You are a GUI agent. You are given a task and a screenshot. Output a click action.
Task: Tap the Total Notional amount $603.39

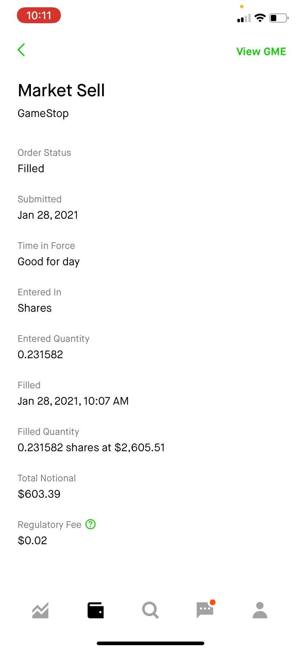39,494
